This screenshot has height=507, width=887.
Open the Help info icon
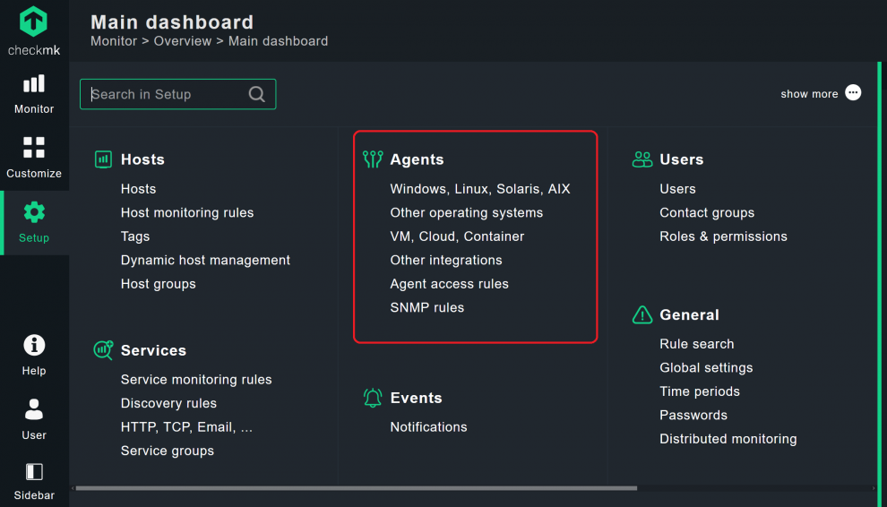click(x=34, y=345)
